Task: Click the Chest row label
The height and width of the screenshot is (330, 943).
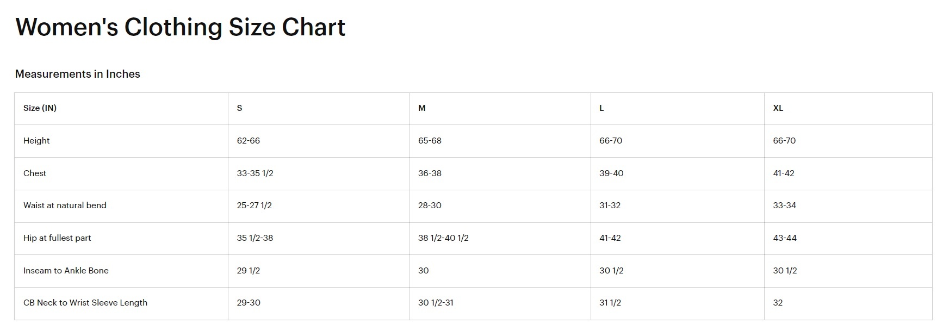Action: (x=35, y=173)
